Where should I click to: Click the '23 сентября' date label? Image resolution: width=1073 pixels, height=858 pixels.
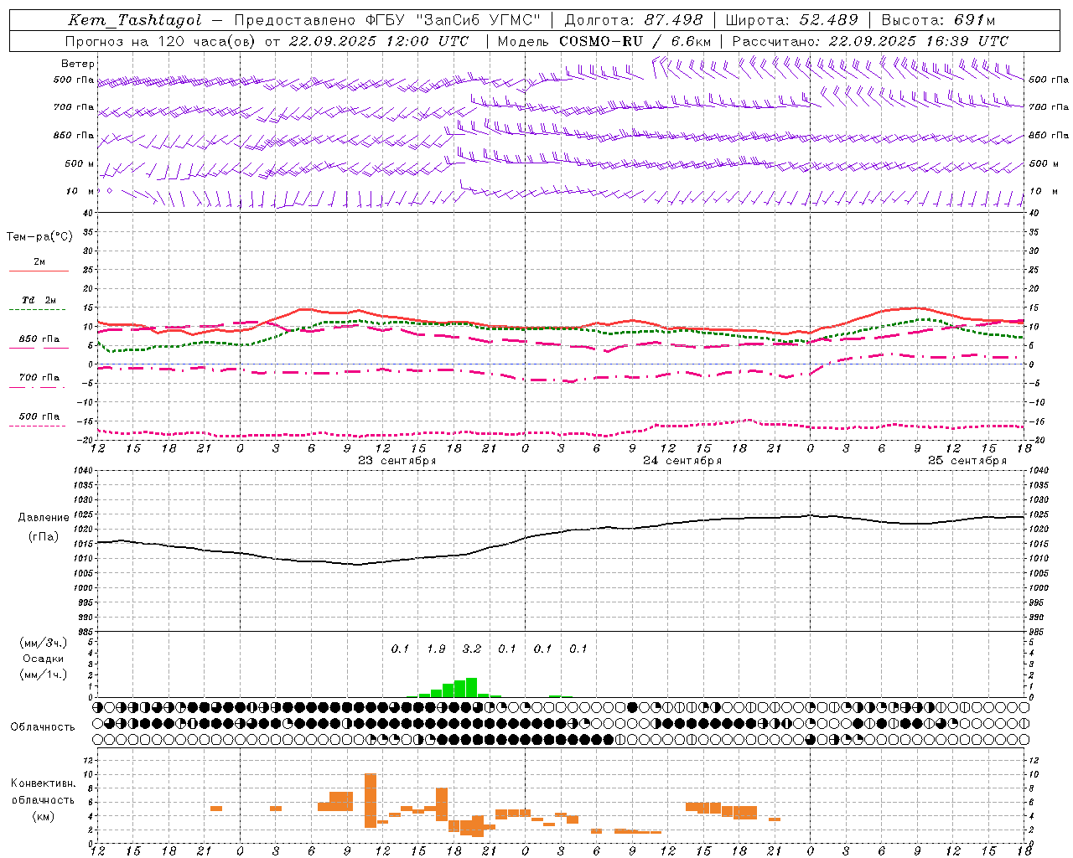(397, 461)
